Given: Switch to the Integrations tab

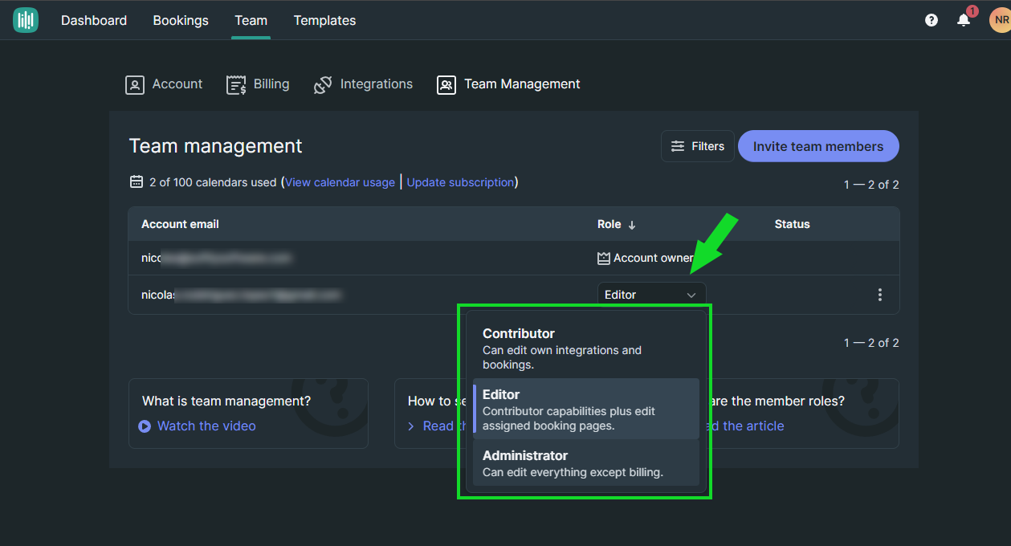Looking at the screenshot, I should point(363,84).
